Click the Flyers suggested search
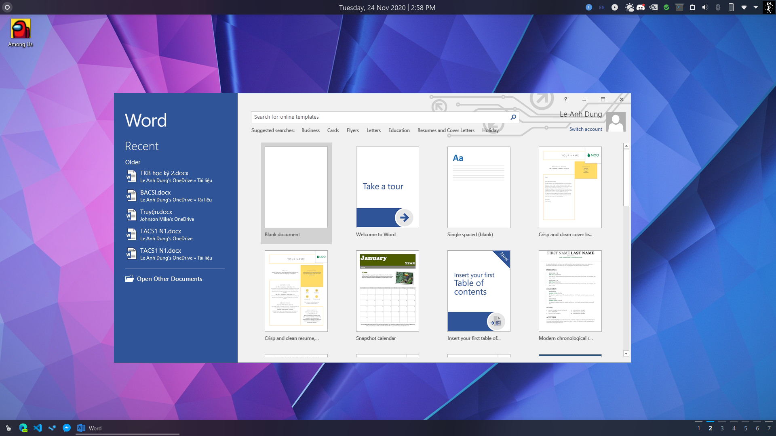This screenshot has width=776, height=436. pos(353,130)
